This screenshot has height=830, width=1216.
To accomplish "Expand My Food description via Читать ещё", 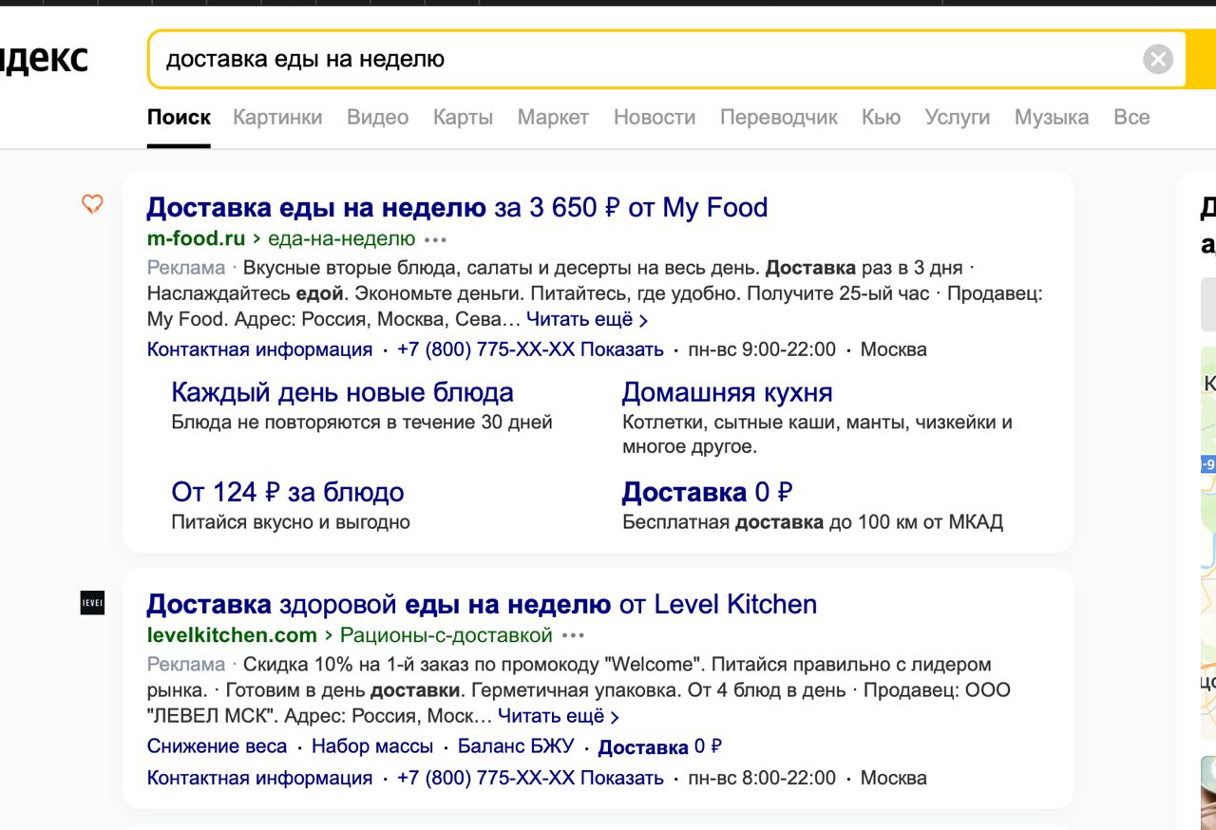I will coord(587,320).
